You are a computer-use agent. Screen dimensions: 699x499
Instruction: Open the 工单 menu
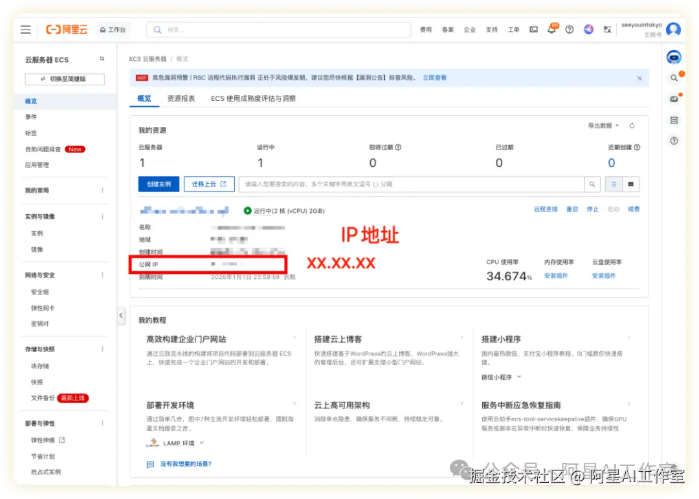513,29
